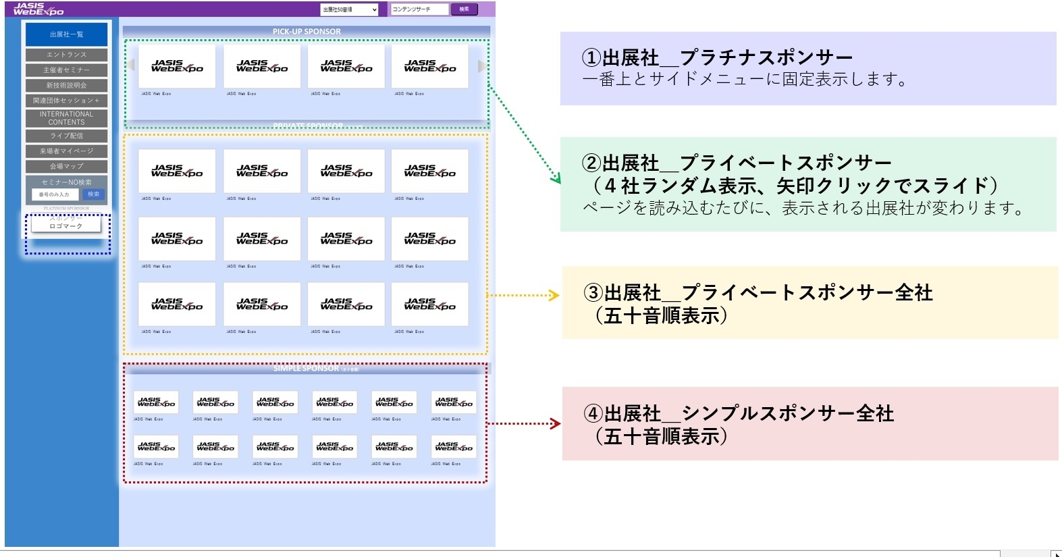The image size is (1062, 557).
Task: Expand the 関連団体セッション＋ menu item
Action: (66, 101)
